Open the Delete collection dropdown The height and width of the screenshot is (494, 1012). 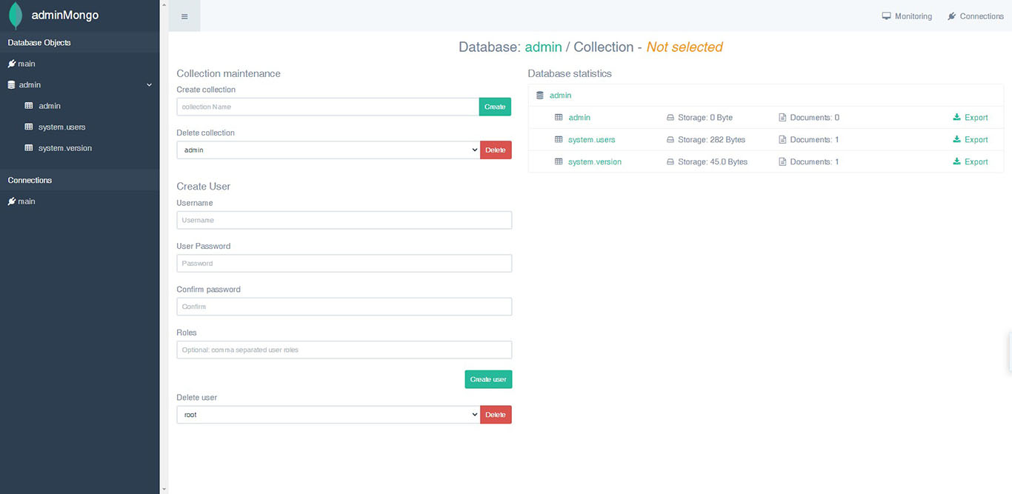(328, 150)
